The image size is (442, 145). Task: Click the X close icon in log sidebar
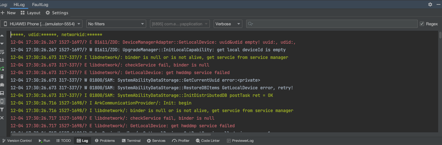point(2,118)
